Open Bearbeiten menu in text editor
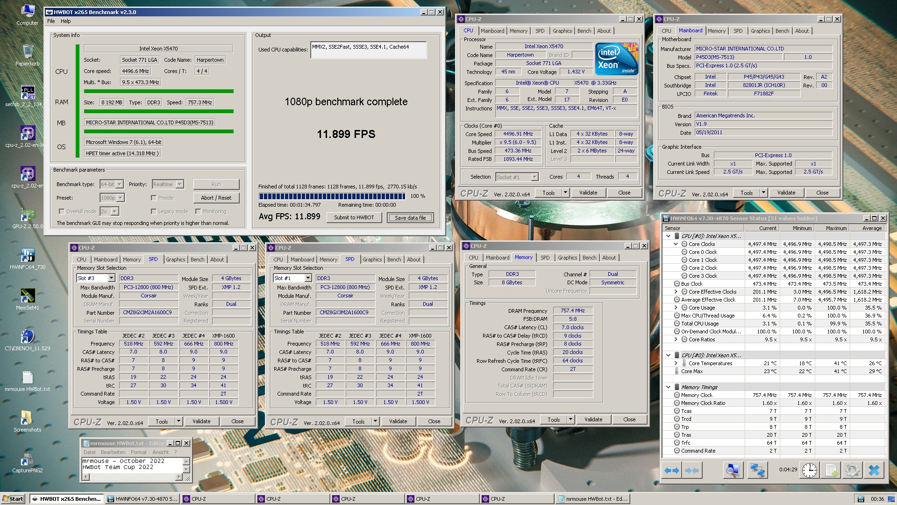The height and width of the screenshot is (505, 897). pos(113,452)
